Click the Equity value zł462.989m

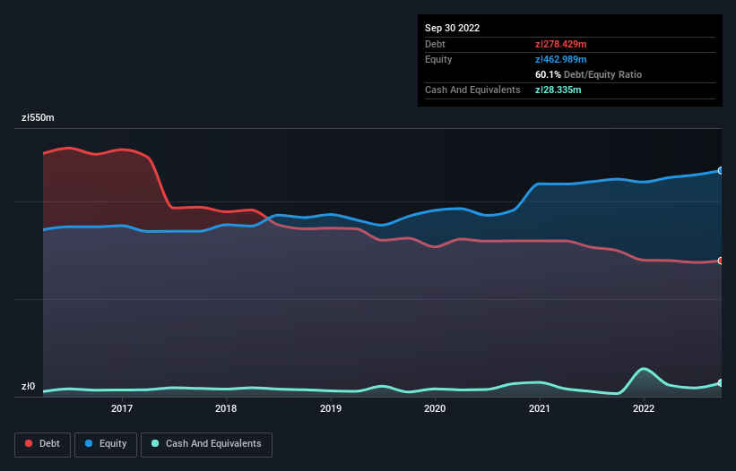(x=561, y=59)
